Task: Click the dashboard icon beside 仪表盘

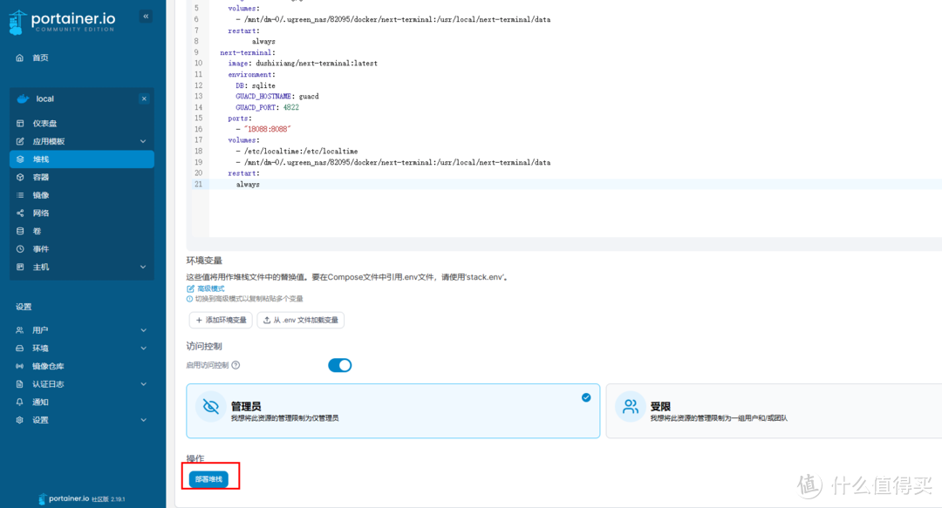Action: (x=20, y=123)
